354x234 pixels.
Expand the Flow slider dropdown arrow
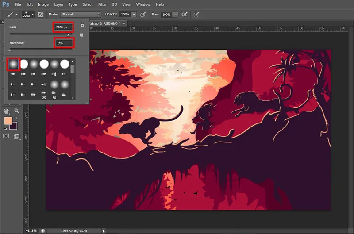(x=176, y=15)
